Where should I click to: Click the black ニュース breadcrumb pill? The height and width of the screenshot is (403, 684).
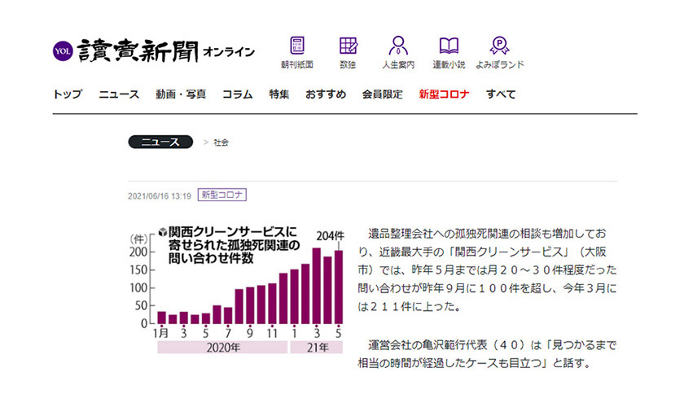pyautogui.click(x=160, y=142)
